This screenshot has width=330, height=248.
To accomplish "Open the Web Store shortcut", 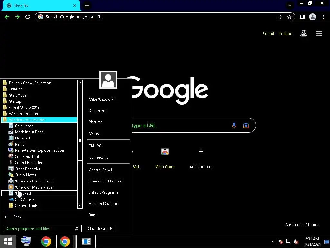I will [x=165, y=158].
